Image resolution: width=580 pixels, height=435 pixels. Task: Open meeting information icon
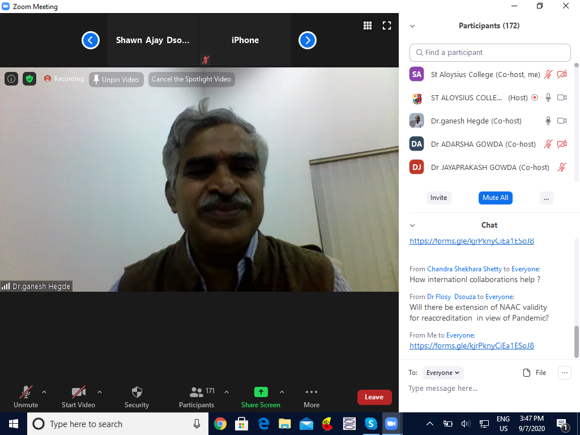click(x=11, y=79)
